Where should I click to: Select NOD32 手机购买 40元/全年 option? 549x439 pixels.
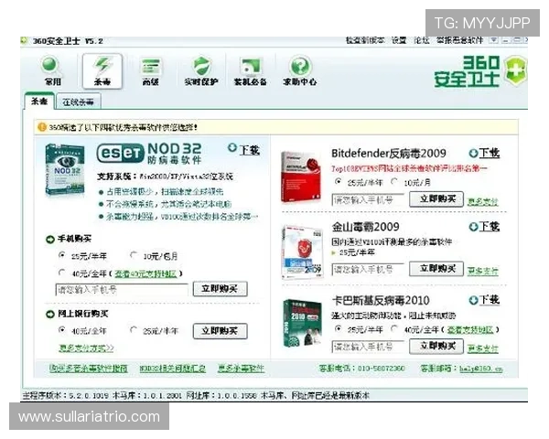[62, 273]
